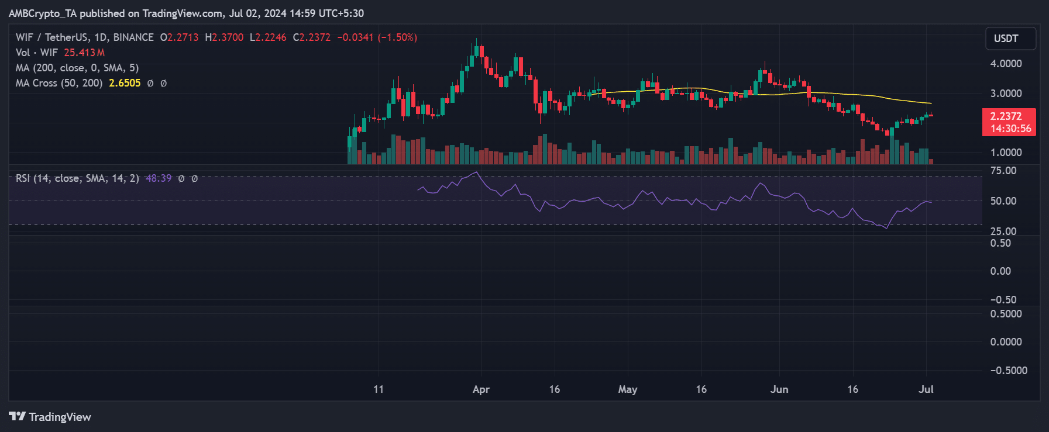
Task: Select MA (200, close, 0, SMA, 5) legend
Action: click(x=77, y=68)
